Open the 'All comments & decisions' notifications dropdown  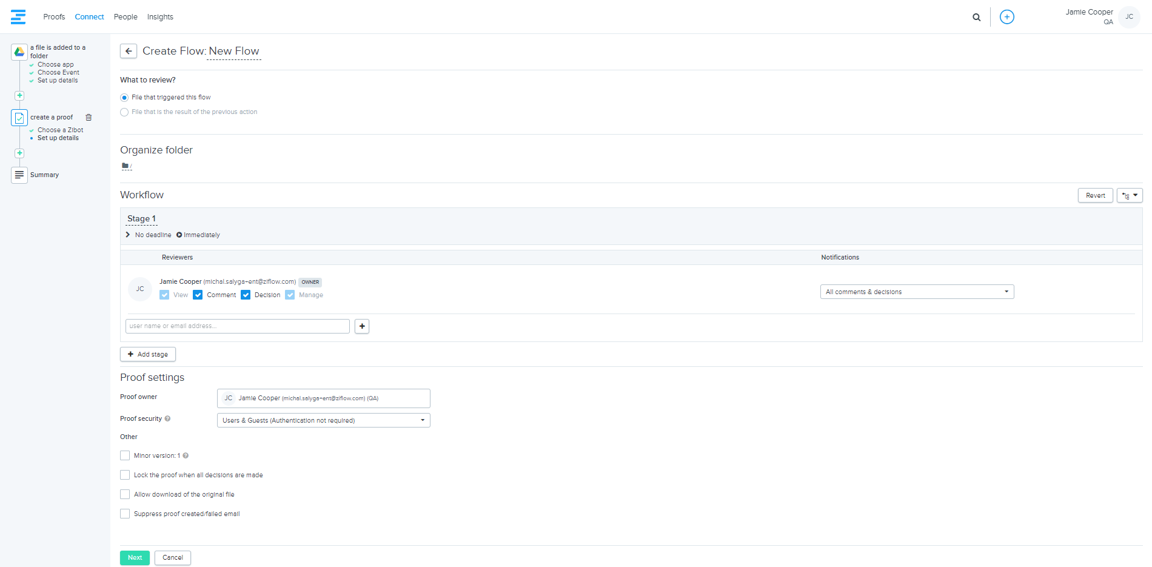point(916,292)
